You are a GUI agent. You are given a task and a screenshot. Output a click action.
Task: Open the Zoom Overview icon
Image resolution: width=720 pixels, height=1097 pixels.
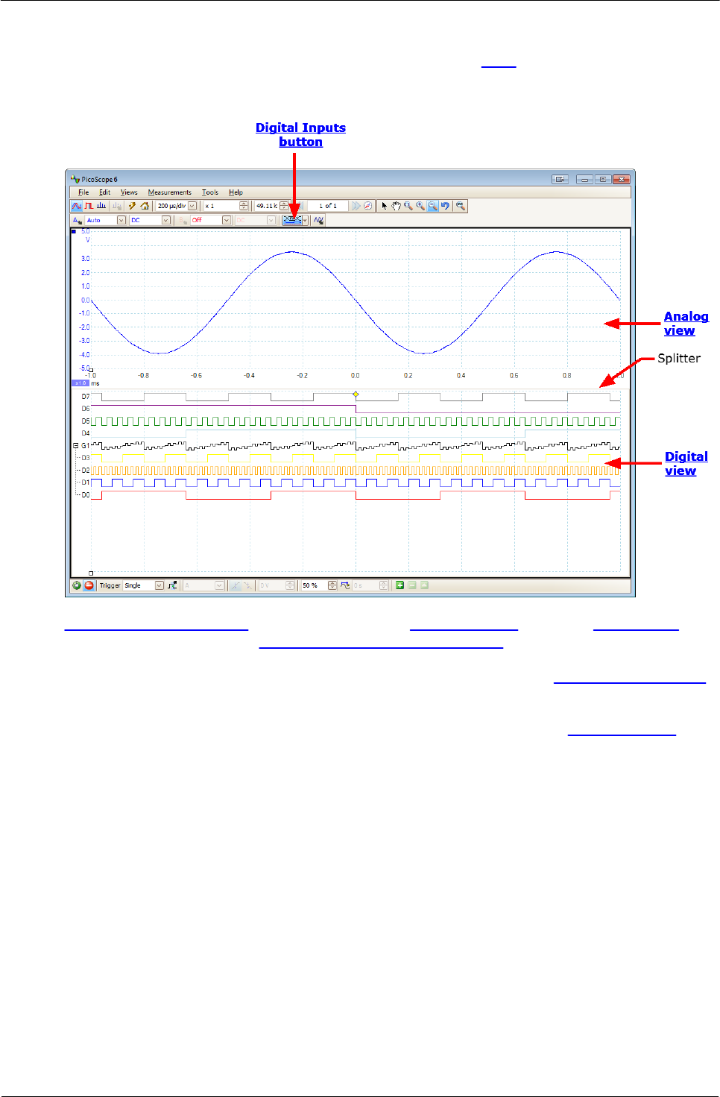tap(461, 206)
